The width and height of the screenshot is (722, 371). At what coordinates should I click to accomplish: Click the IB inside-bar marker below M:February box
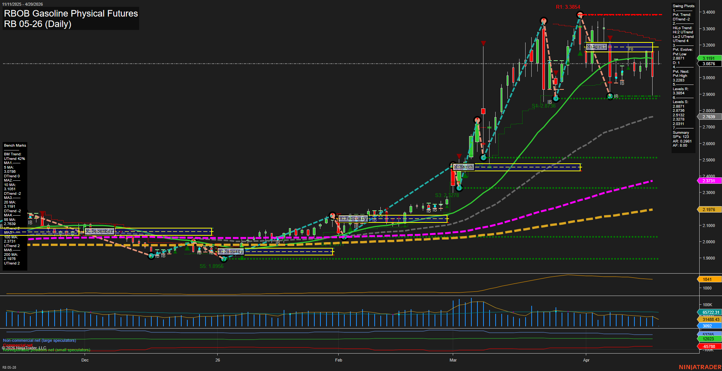[x=356, y=226]
